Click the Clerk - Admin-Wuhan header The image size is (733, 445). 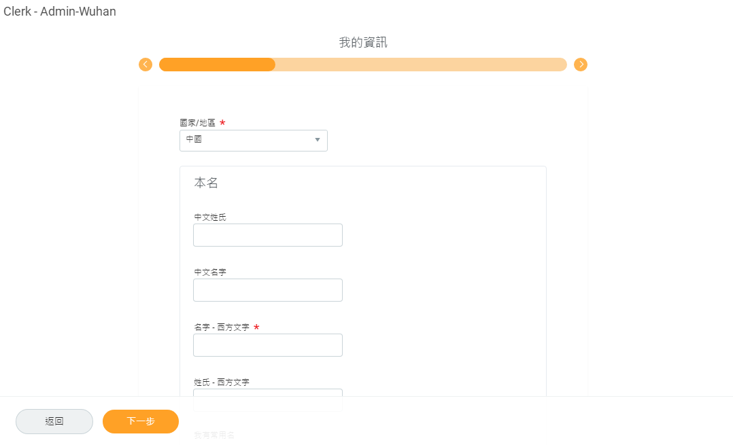click(x=60, y=12)
